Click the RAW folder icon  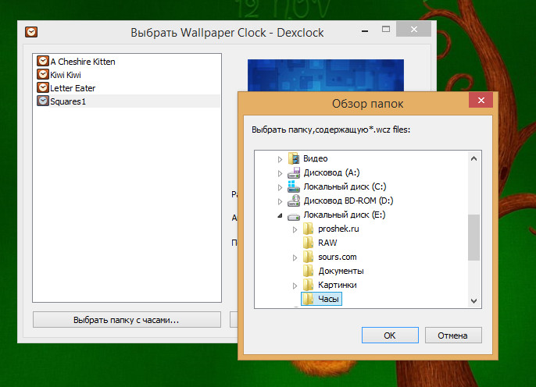click(x=308, y=243)
